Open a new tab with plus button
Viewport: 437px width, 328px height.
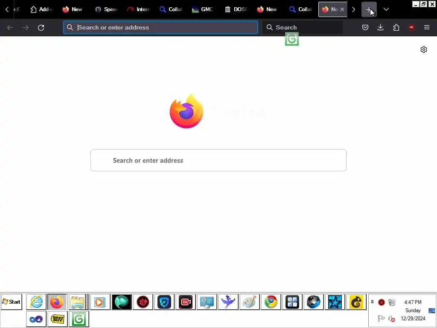[x=369, y=9]
